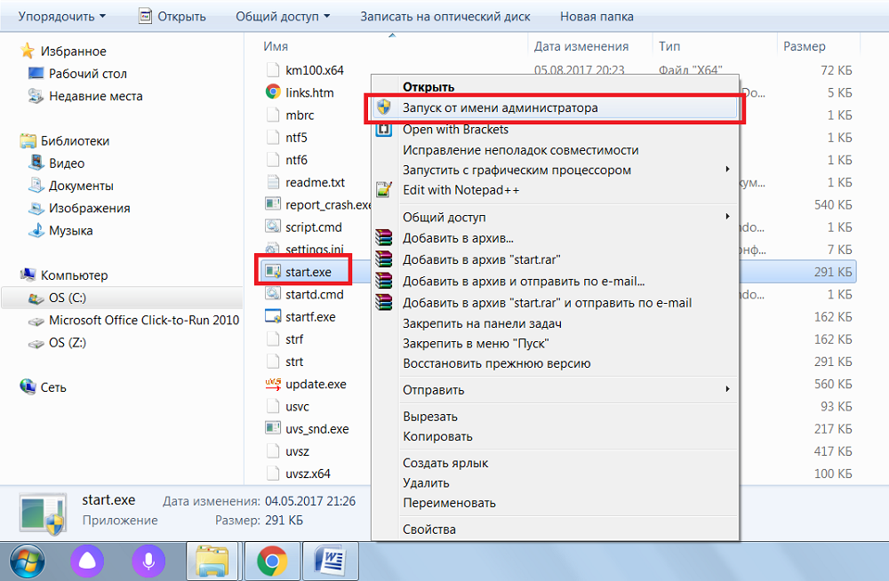
Task: Click the Компьютер icon in the sidebar
Action: (28, 275)
